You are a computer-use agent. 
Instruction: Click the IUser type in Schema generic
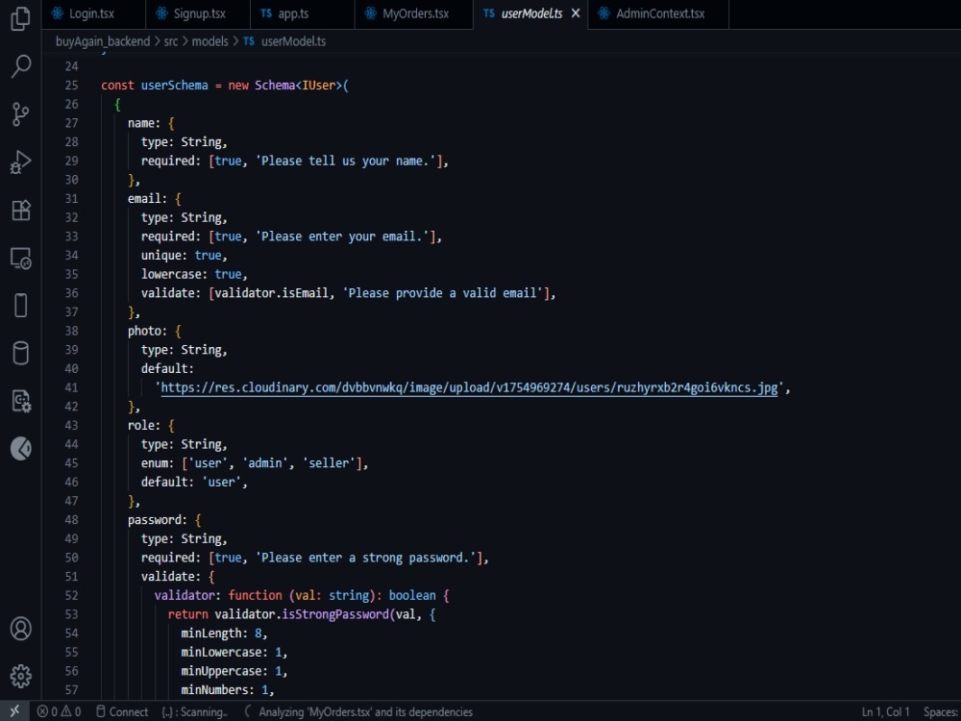(x=318, y=86)
